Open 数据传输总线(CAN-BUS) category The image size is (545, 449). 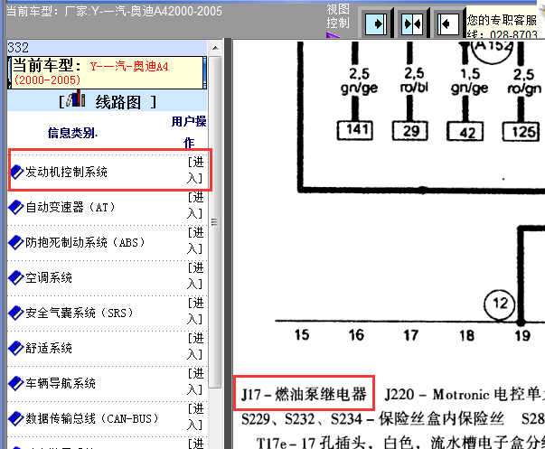click(x=82, y=419)
